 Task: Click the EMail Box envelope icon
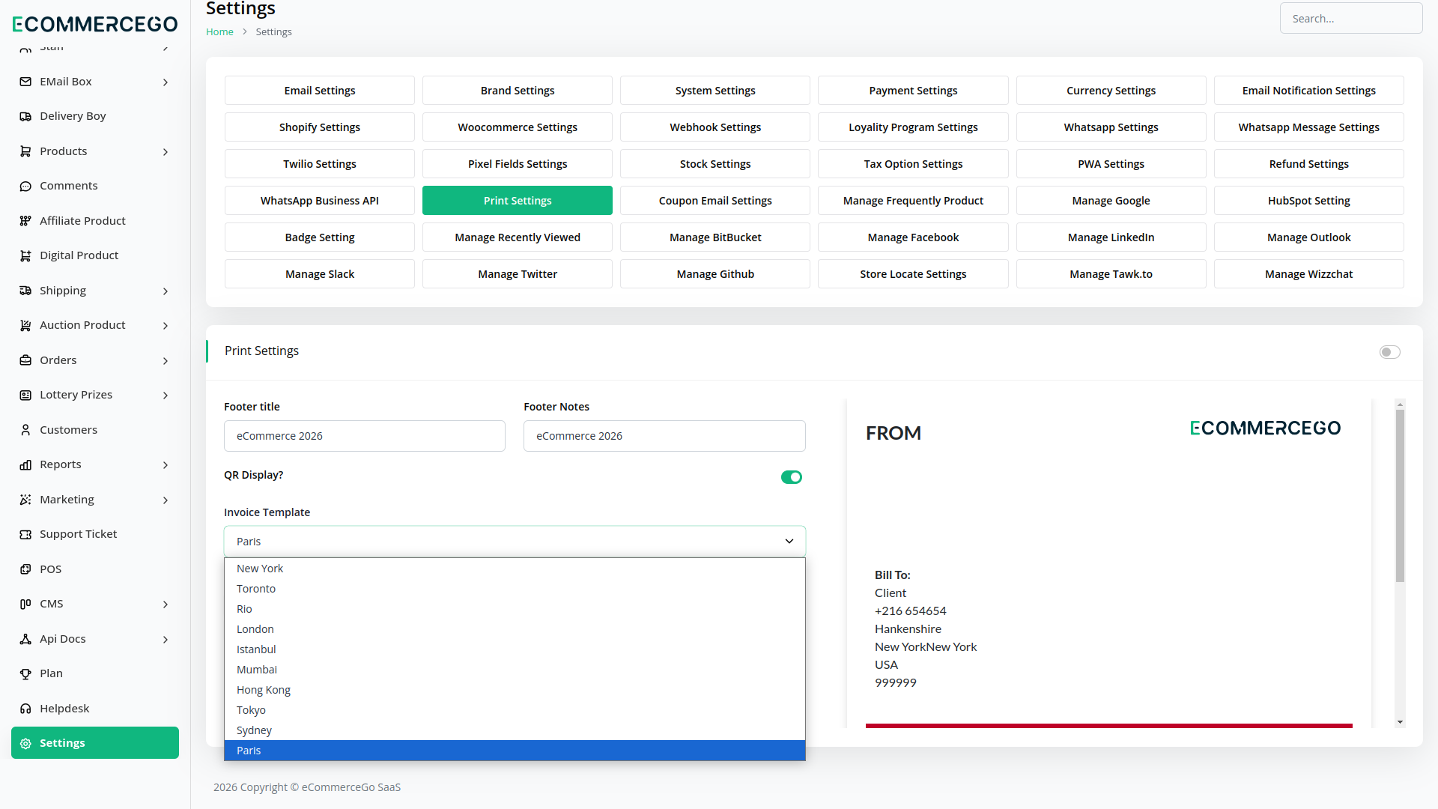coord(25,82)
